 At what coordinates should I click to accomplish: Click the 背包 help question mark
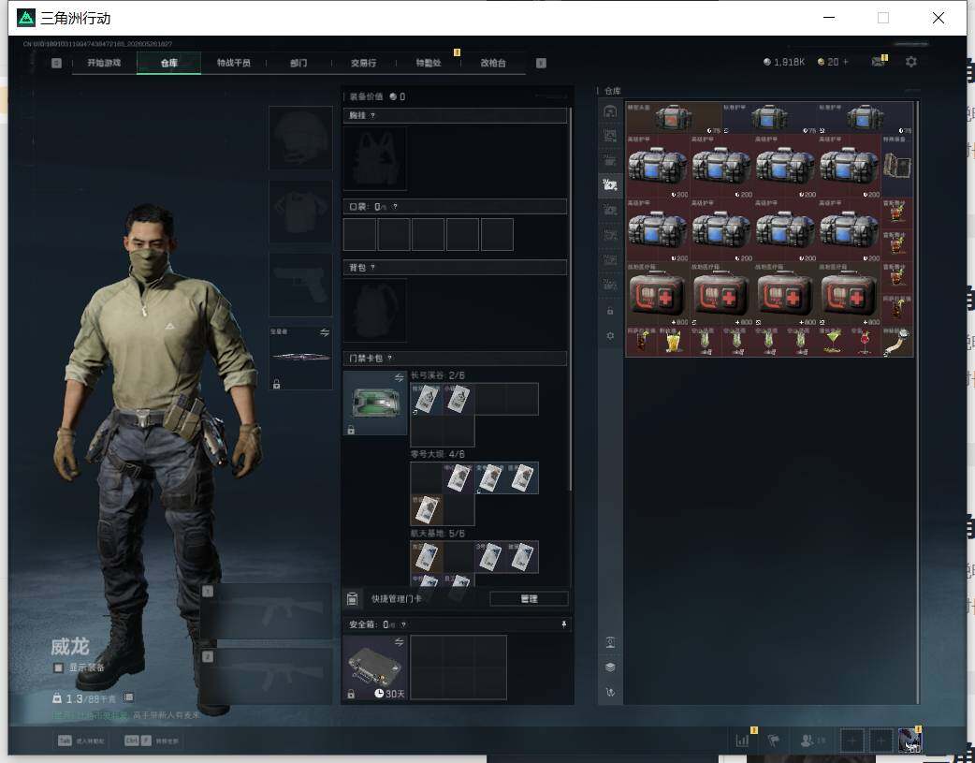pos(372,268)
